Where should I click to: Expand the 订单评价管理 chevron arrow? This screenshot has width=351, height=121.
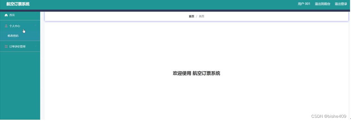click(x=35, y=46)
